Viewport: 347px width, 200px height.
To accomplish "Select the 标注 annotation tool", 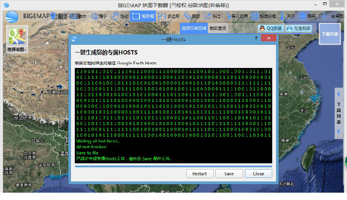I will 212,16.
